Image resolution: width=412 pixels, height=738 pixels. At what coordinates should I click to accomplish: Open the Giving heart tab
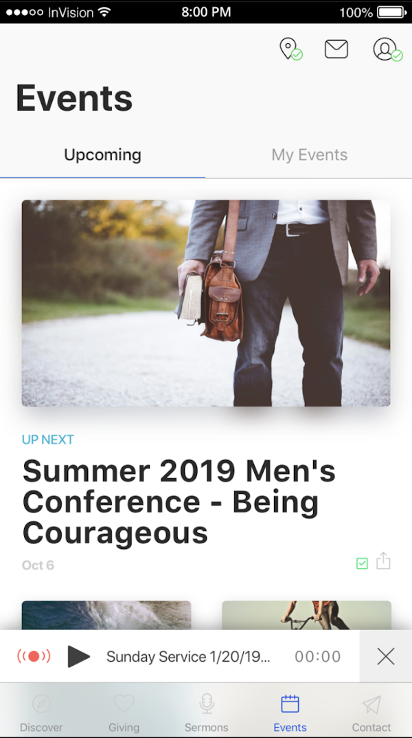coord(124,713)
